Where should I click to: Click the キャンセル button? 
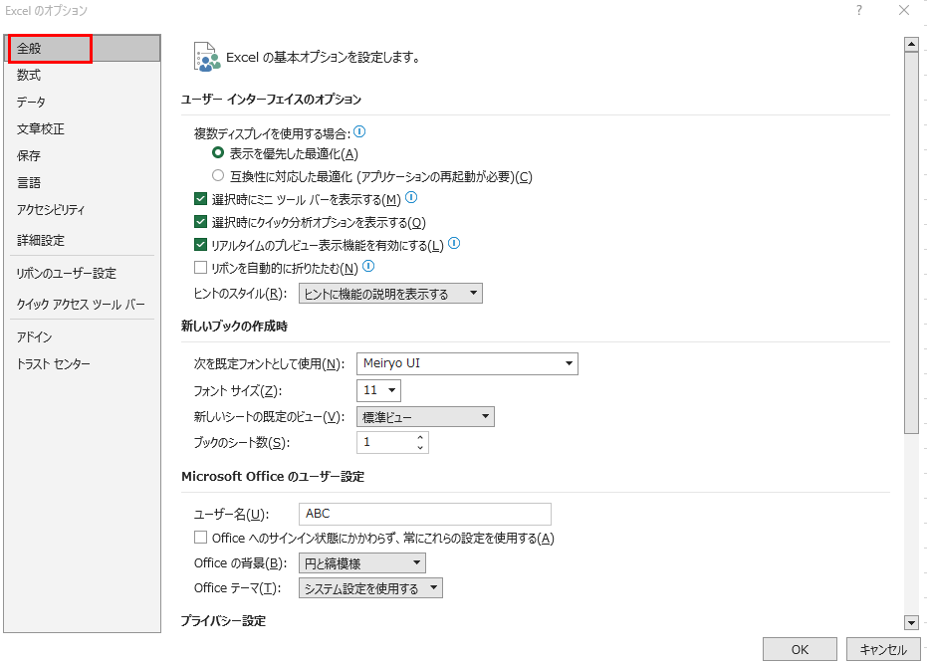tap(882, 649)
